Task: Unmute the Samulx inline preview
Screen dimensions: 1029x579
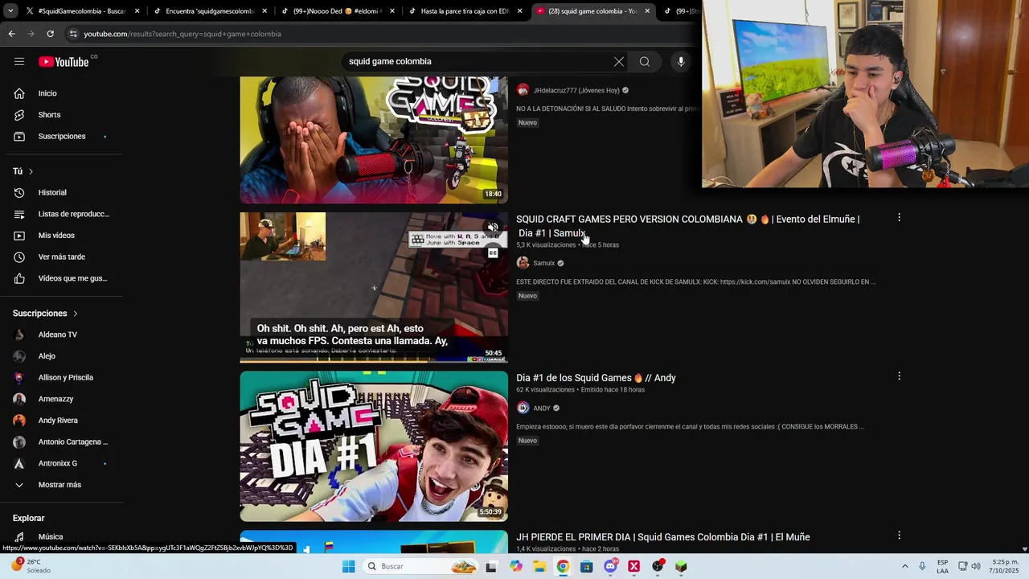Action: [493, 228]
